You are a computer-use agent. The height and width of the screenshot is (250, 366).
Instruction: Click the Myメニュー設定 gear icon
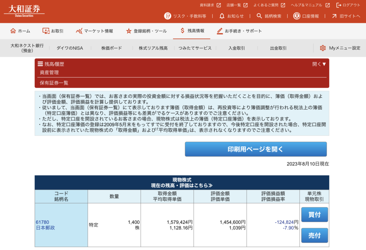pos(323,48)
